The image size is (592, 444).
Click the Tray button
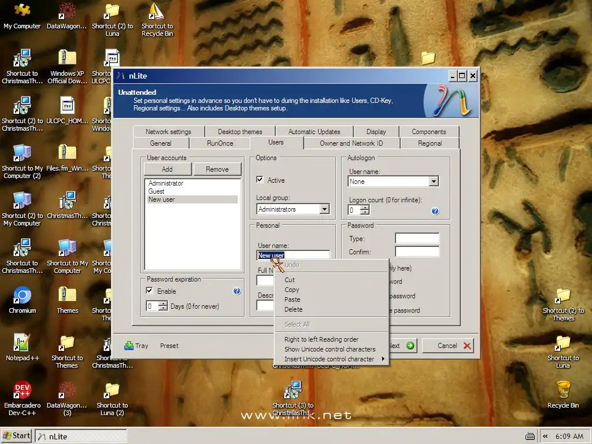pyautogui.click(x=136, y=346)
